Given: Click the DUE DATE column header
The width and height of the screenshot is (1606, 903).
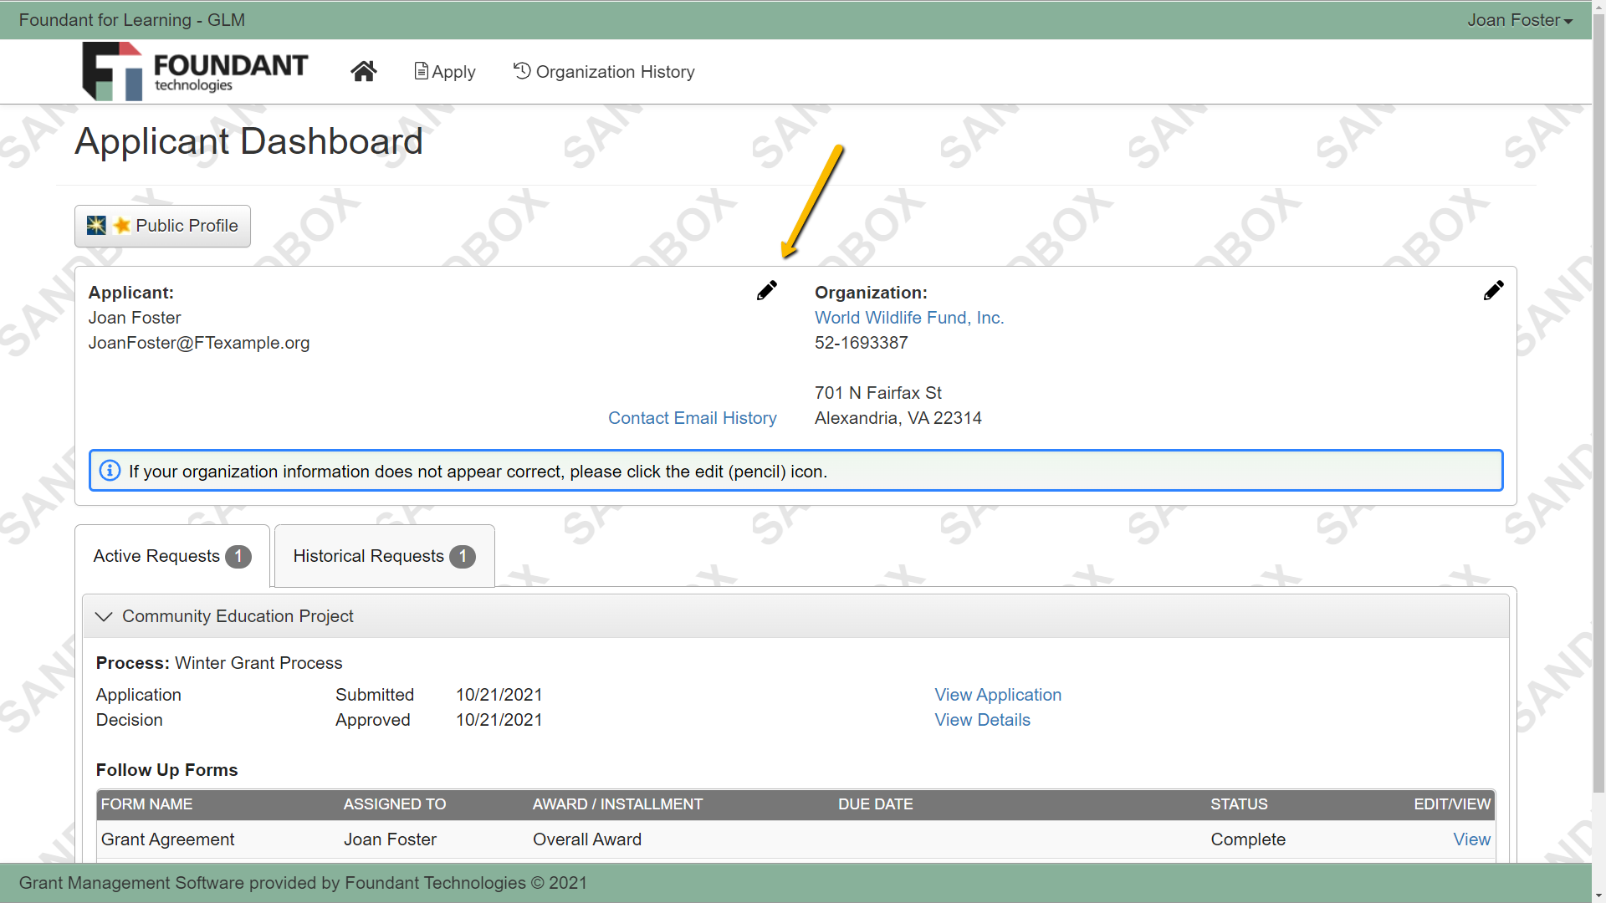Looking at the screenshot, I should [x=875, y=804].
